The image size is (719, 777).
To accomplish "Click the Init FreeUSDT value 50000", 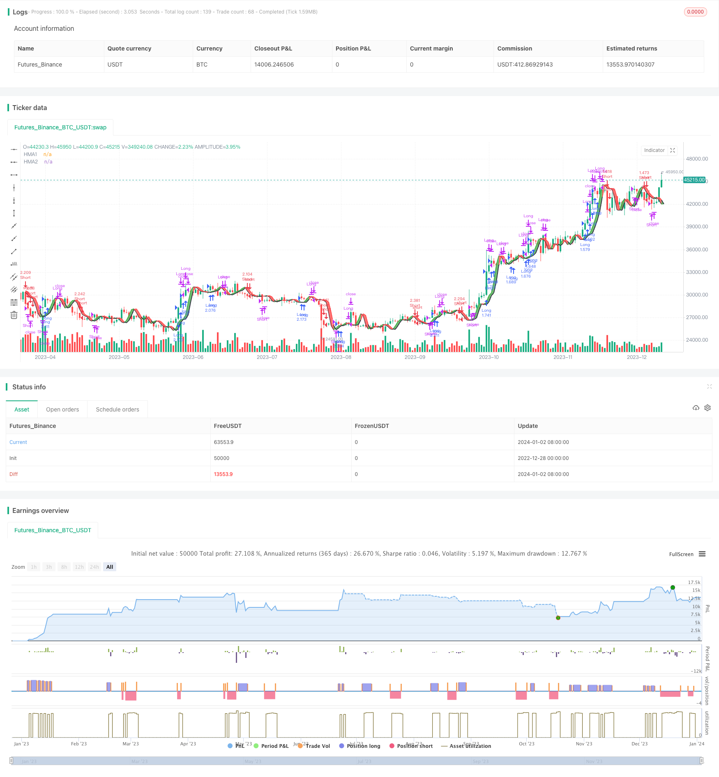I will coord(221,458).
